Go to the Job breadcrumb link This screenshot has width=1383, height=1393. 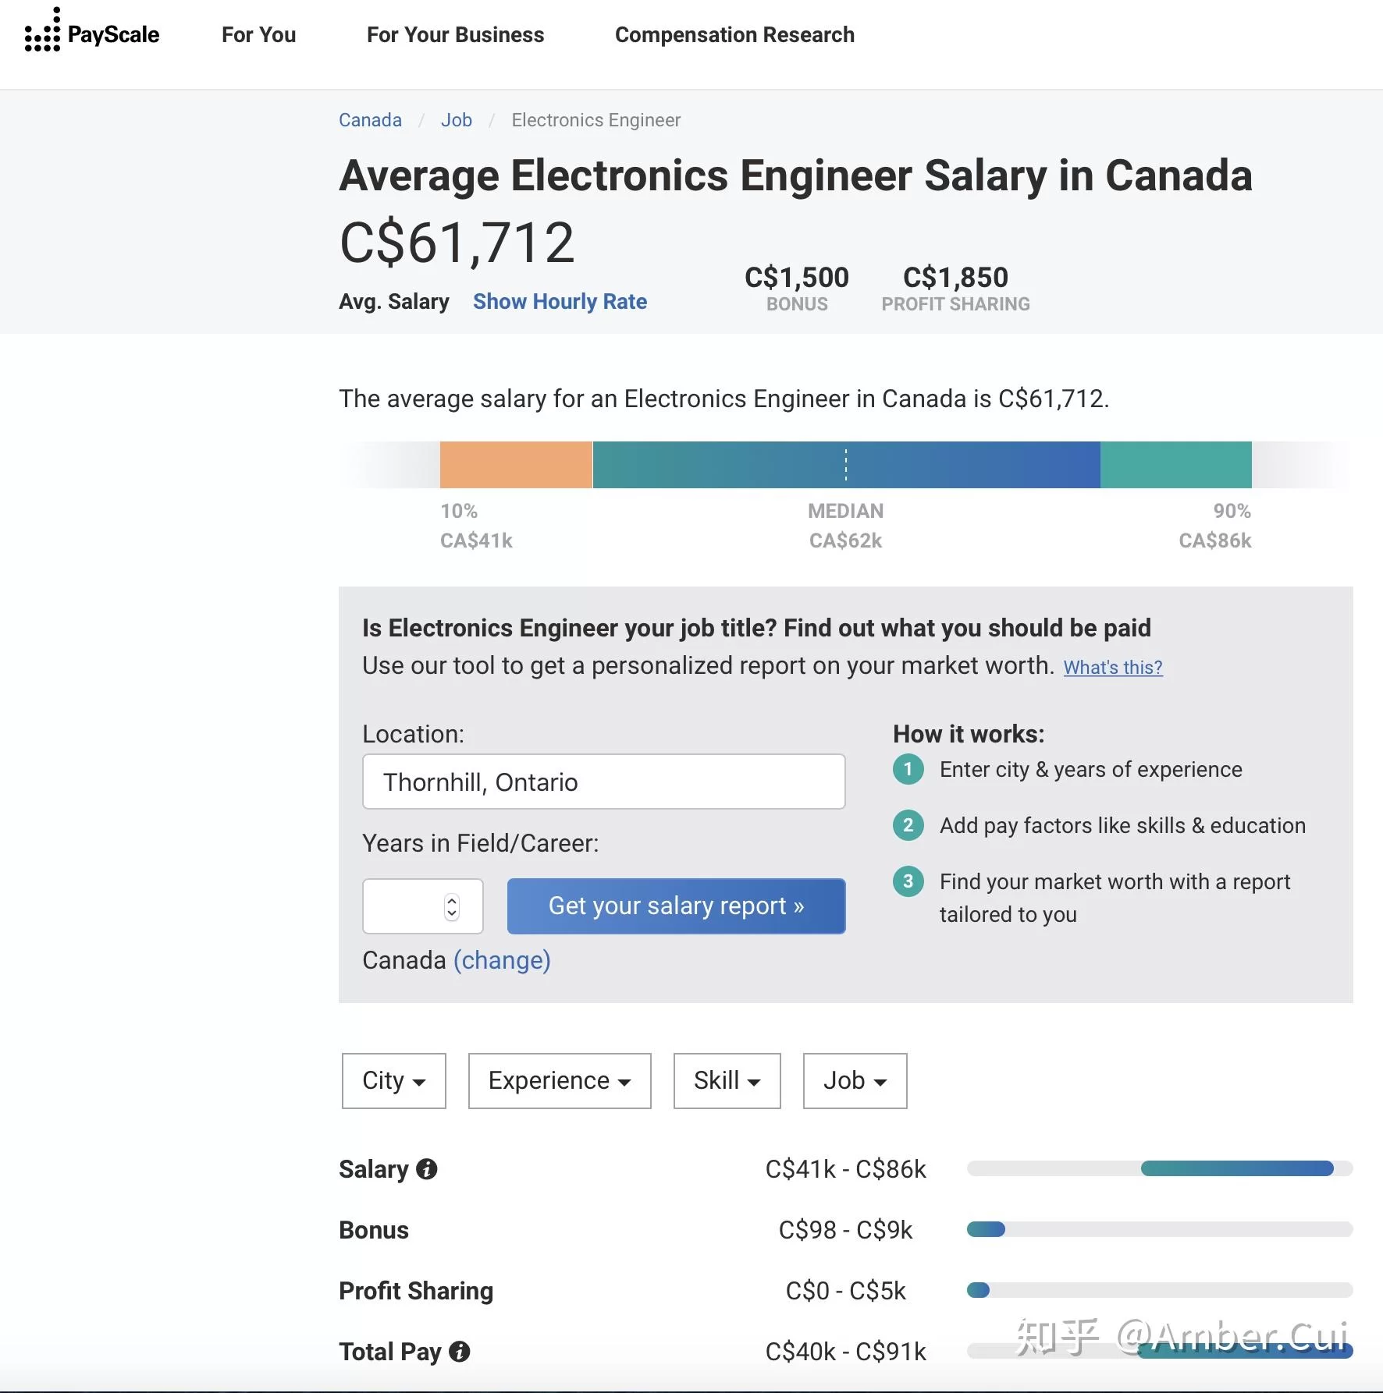[456, 120]
